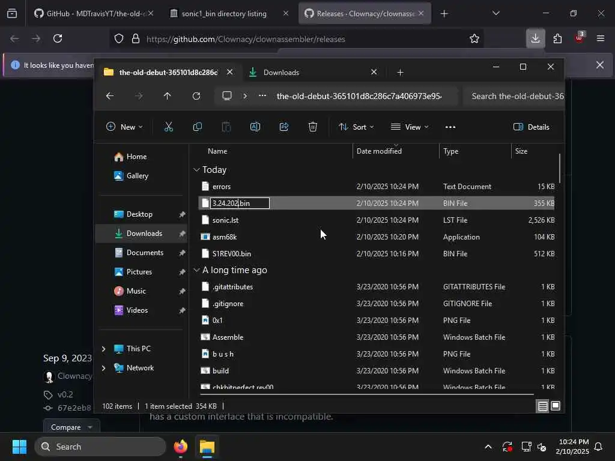Reload the Firefox page
Viewport: 615px width, 461px height.
tap(58, 38)
